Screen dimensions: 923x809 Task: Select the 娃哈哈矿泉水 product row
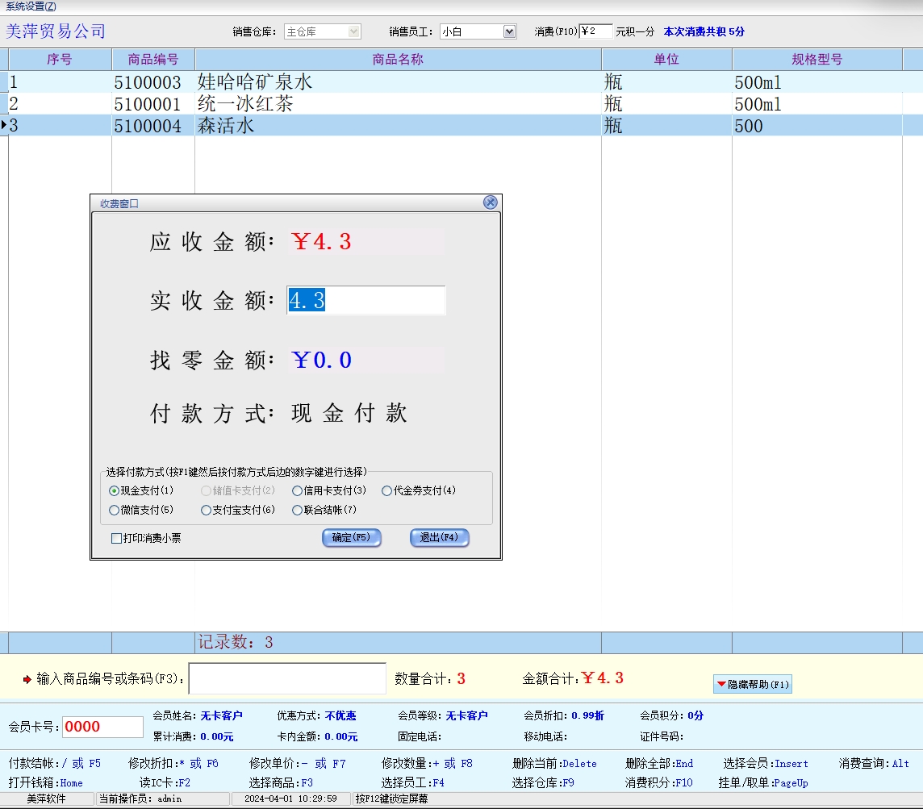(x=255, y=82)
